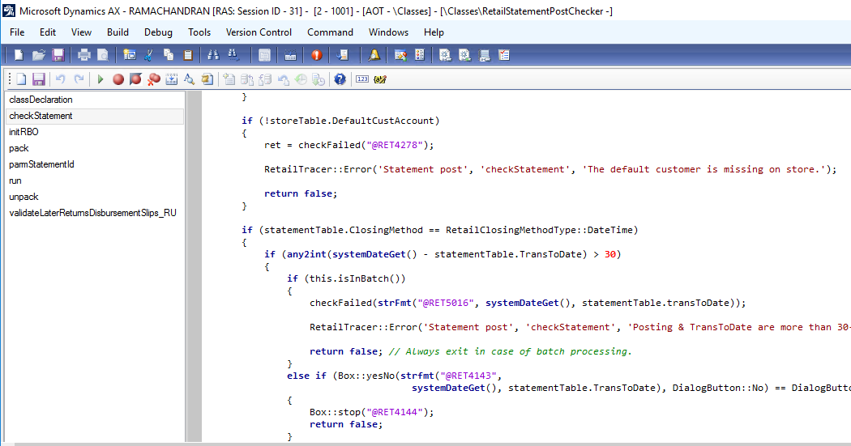
Task: Click the Copy icon
Action: (169, 55)
